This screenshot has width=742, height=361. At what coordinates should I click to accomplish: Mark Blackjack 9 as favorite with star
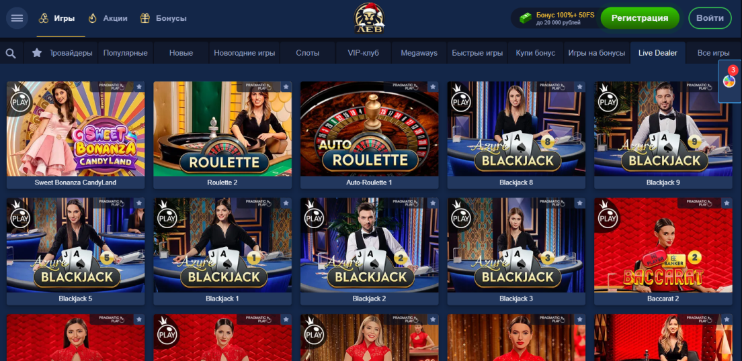727,87
